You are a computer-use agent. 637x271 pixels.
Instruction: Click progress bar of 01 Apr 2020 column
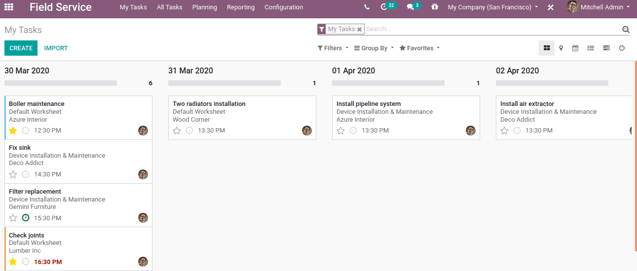point(388,83)
